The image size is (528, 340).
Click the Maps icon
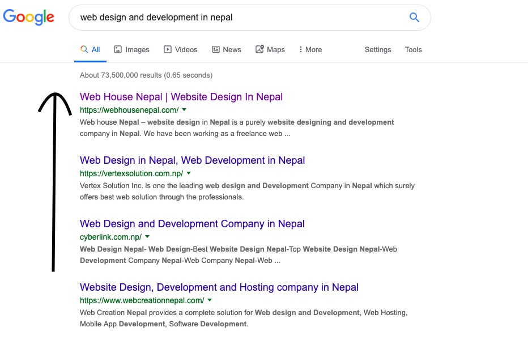pos(259,49)
